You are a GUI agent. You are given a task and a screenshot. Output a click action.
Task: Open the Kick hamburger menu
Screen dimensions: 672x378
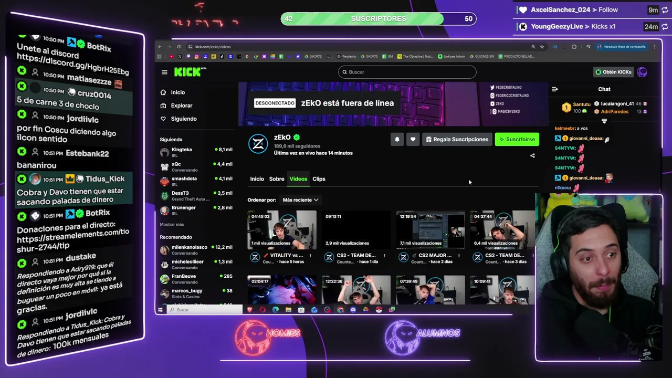164,72
